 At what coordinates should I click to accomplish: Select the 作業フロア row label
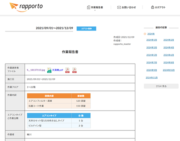(x=13, y=87)
